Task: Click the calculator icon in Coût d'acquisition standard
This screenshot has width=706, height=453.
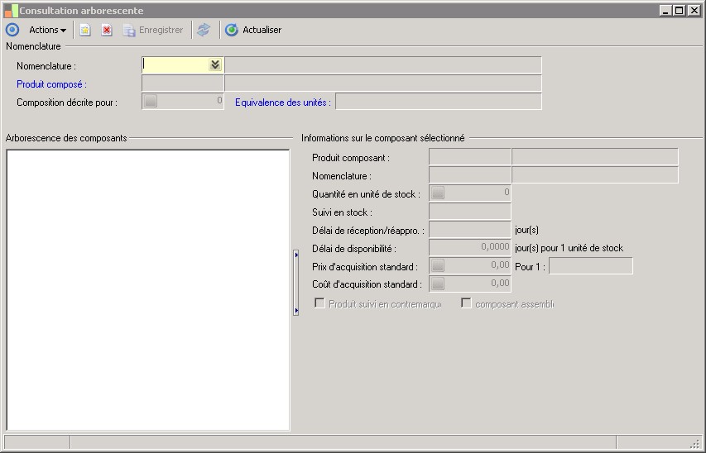Action: tap(437, 284)
